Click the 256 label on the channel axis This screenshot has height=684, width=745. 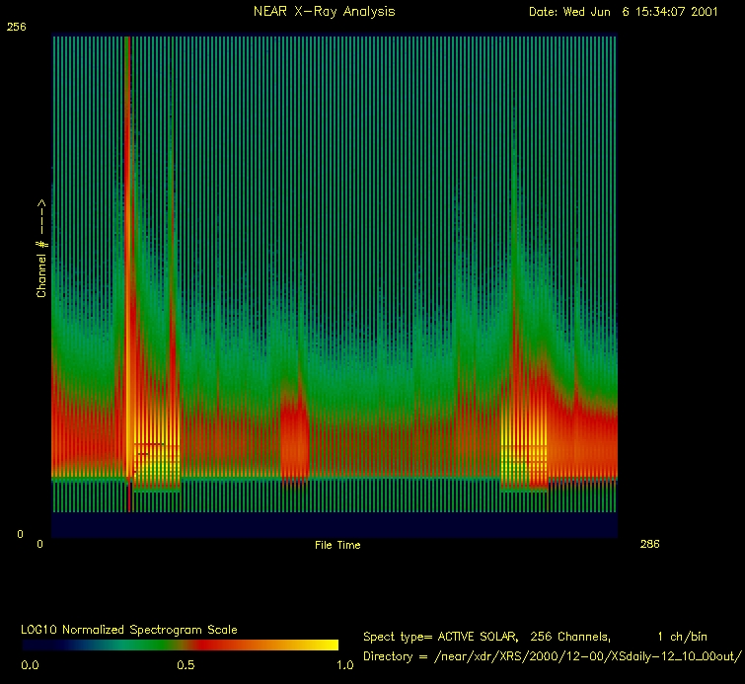click(16, 27)
